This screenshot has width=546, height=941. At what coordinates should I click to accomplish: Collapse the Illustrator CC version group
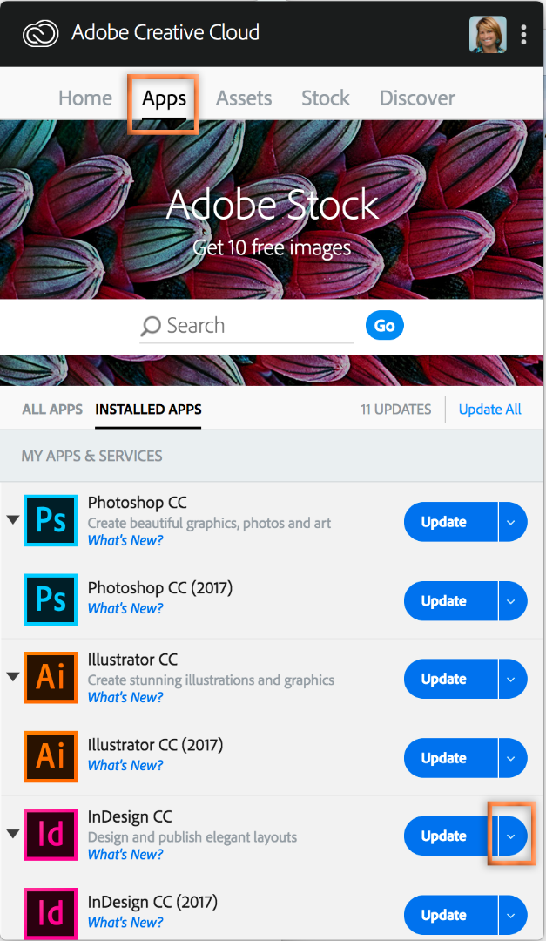12,677
